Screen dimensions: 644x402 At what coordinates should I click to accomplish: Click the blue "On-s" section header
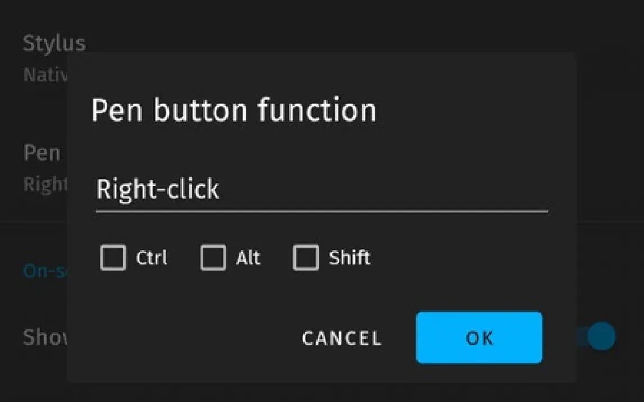[44, 272]
